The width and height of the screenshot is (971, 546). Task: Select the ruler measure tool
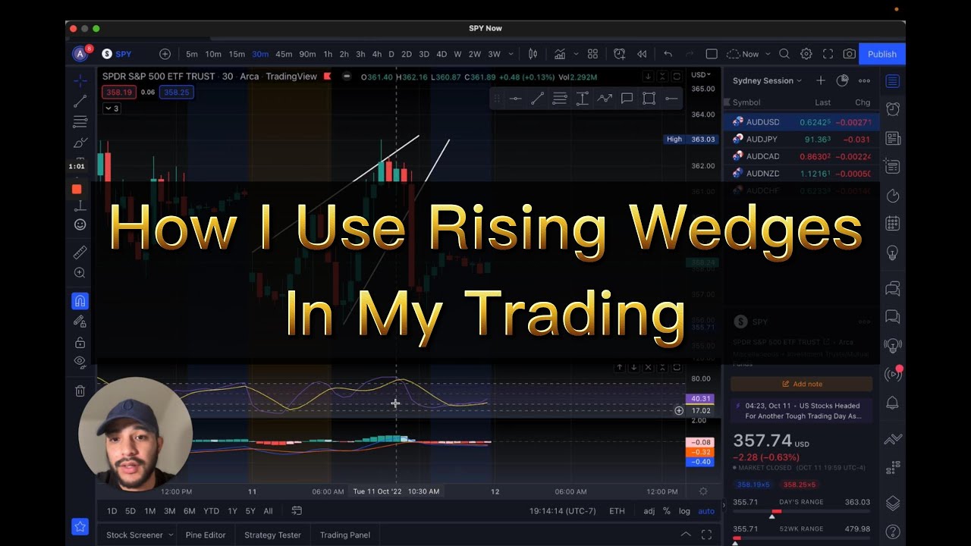coord(80,253)
